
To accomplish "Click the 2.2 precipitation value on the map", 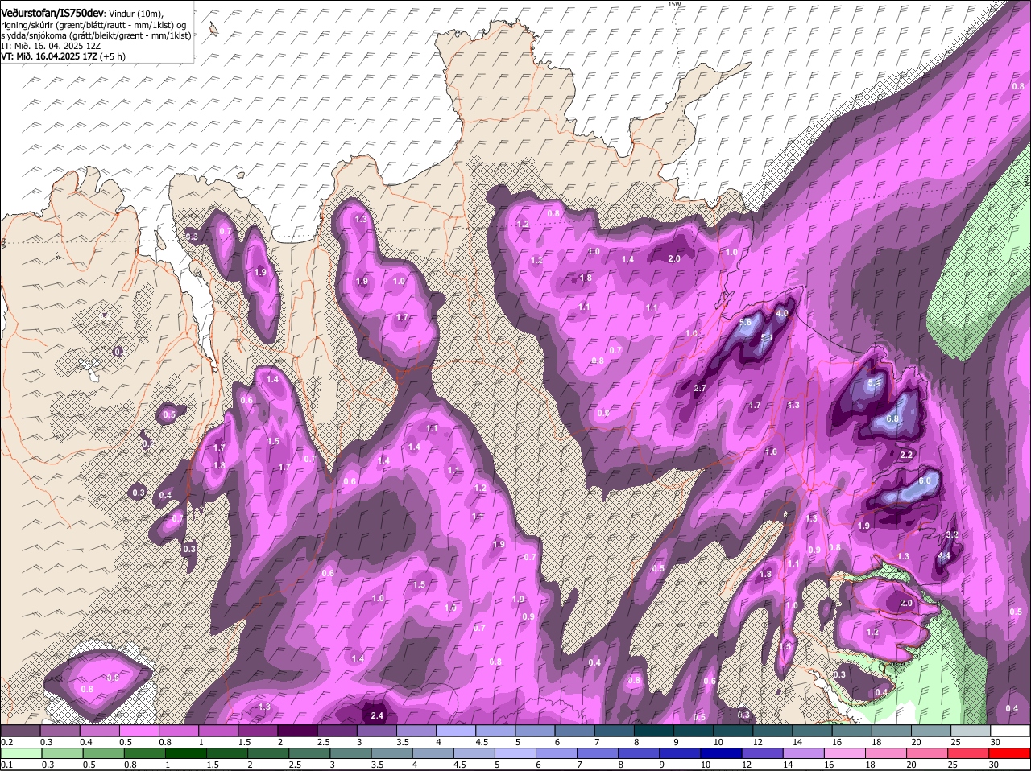I will [x=905, y=455].
